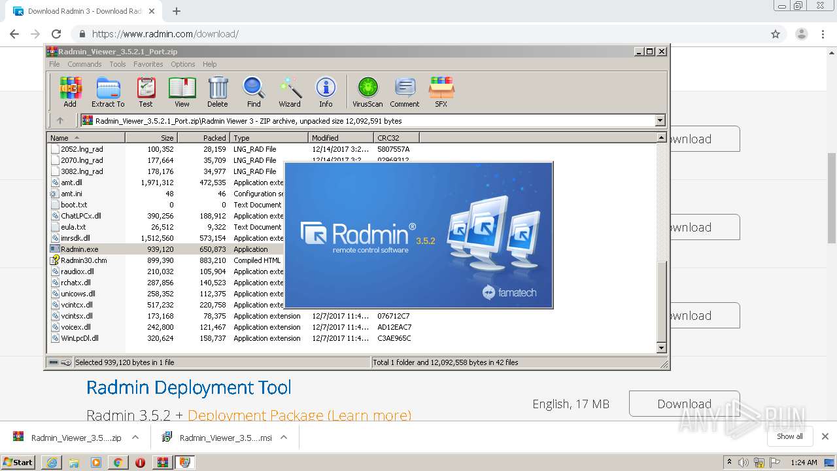837x471 pixels.
Task: Select the Radmin.exe file row
Action: (x=166, y=249)
